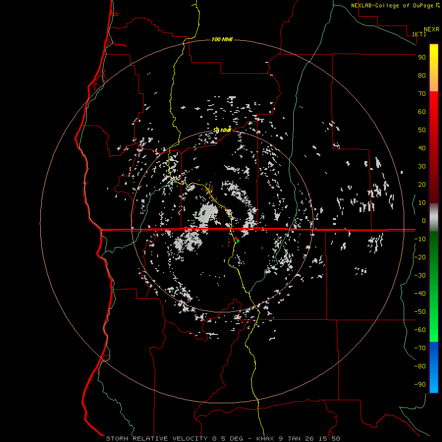Click the "[KT]" units label
Viewport: 442px width, 442px height.
(419, 34)
